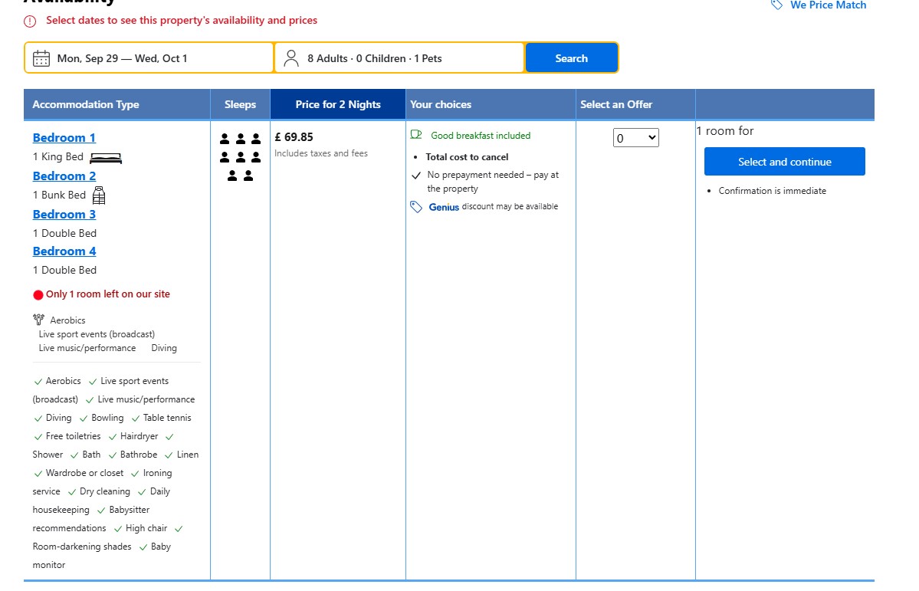Click the Accommodation Type column header

(86, 104)
